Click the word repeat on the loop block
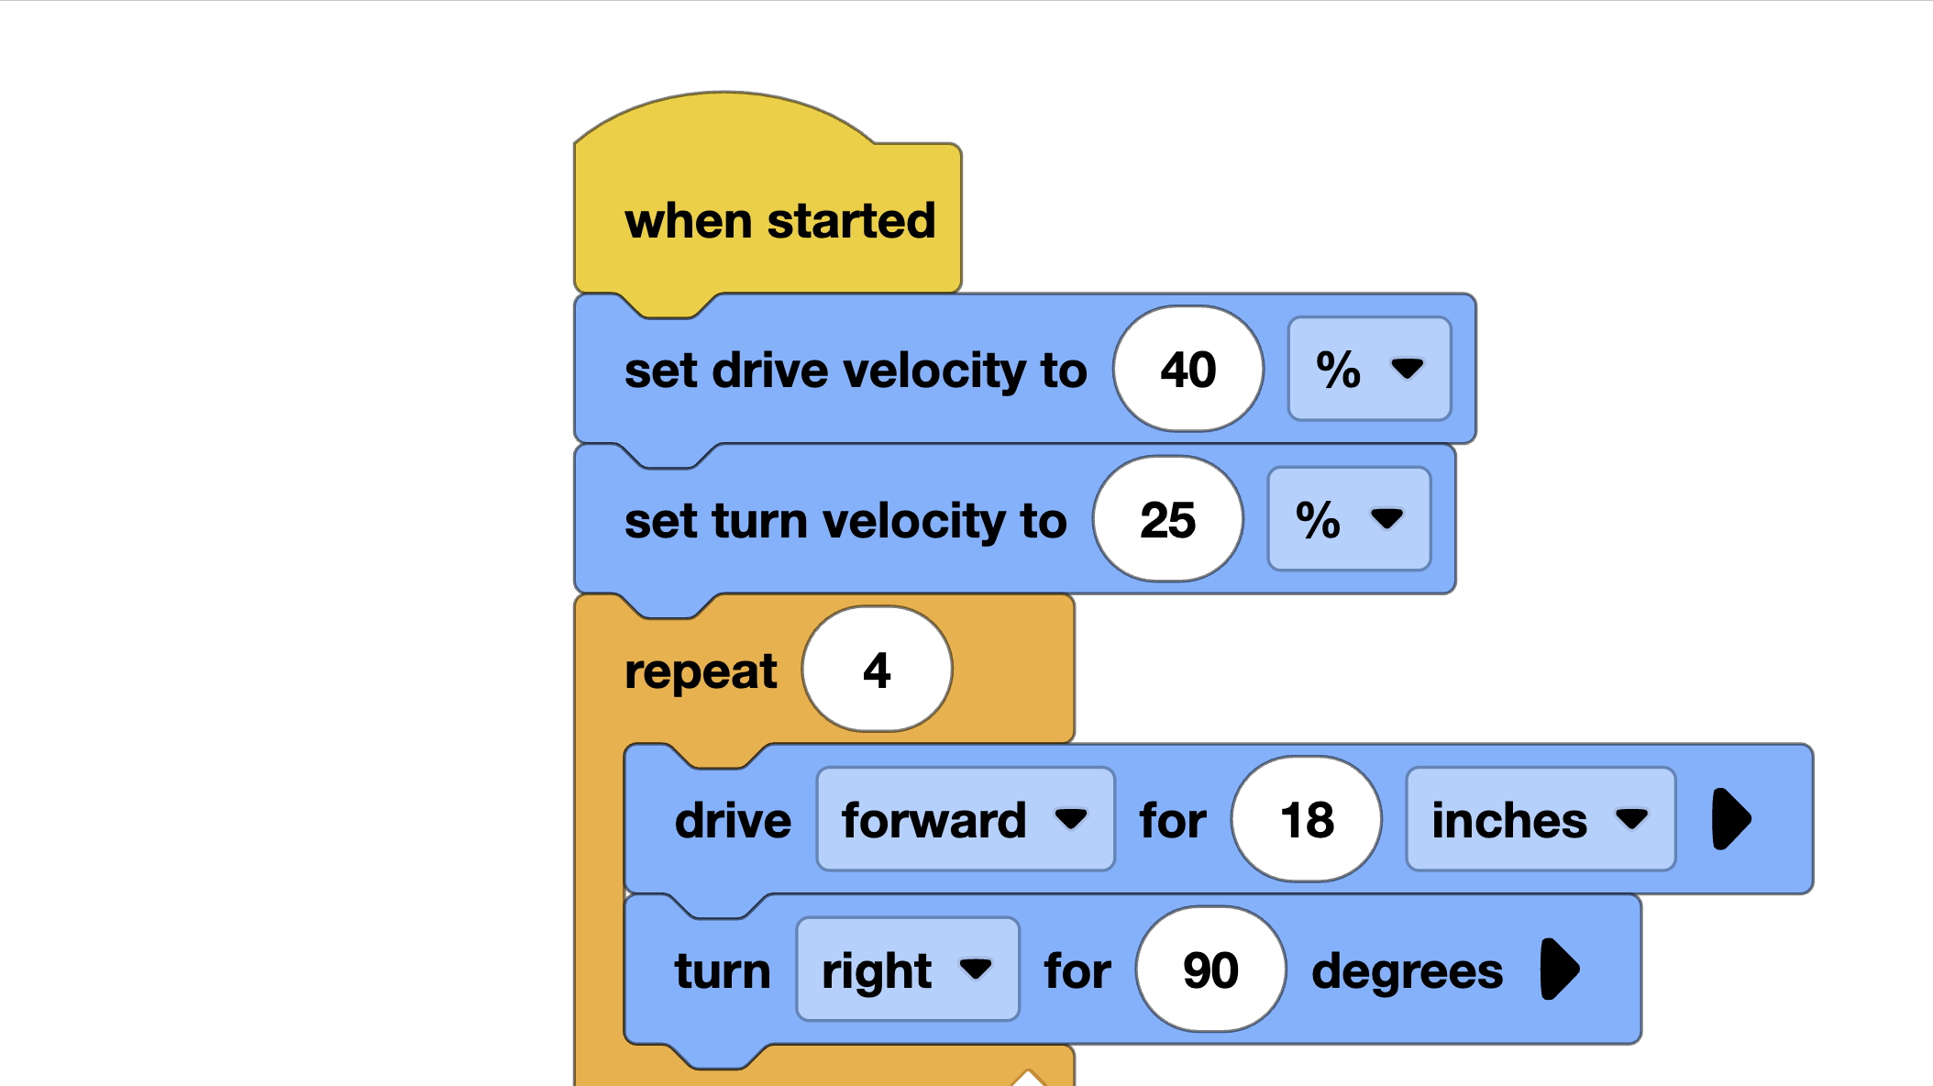 701,670
